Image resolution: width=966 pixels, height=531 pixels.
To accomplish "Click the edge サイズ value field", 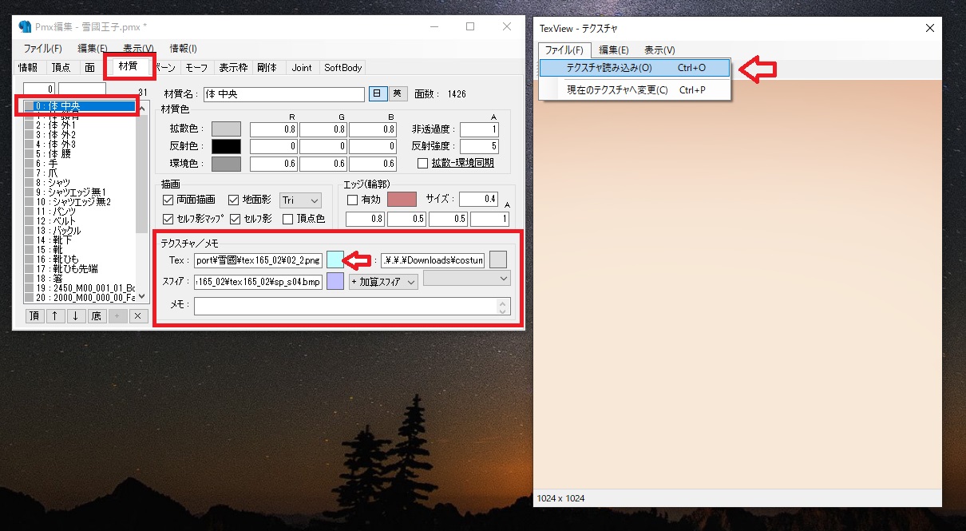I will pos(478,199).
